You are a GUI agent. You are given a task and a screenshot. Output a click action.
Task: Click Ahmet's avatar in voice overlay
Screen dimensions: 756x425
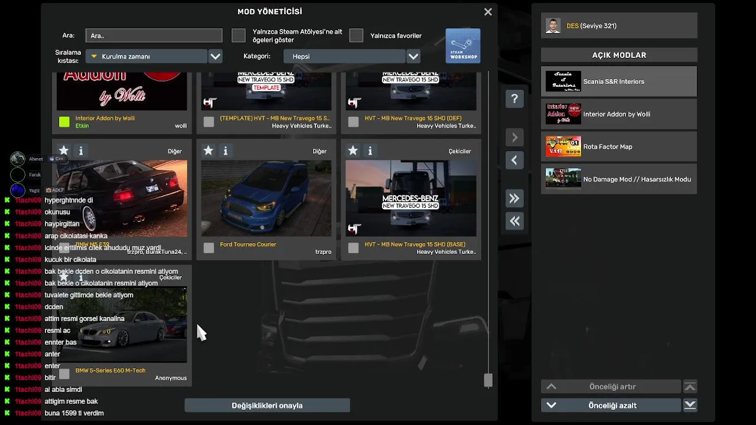click(18, 159)
